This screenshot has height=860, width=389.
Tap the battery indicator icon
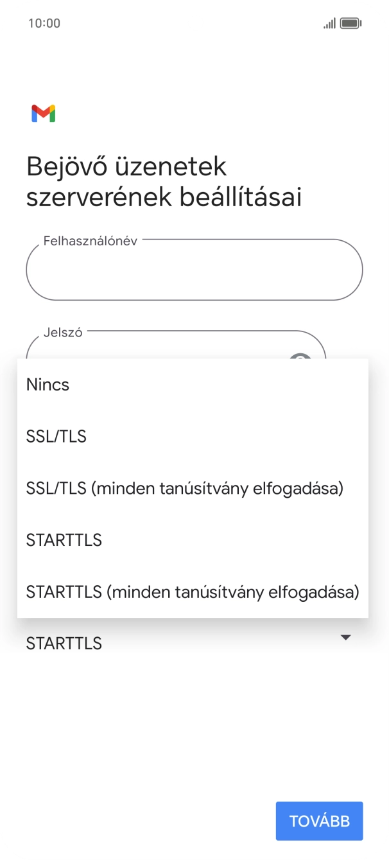click(350, 22)
